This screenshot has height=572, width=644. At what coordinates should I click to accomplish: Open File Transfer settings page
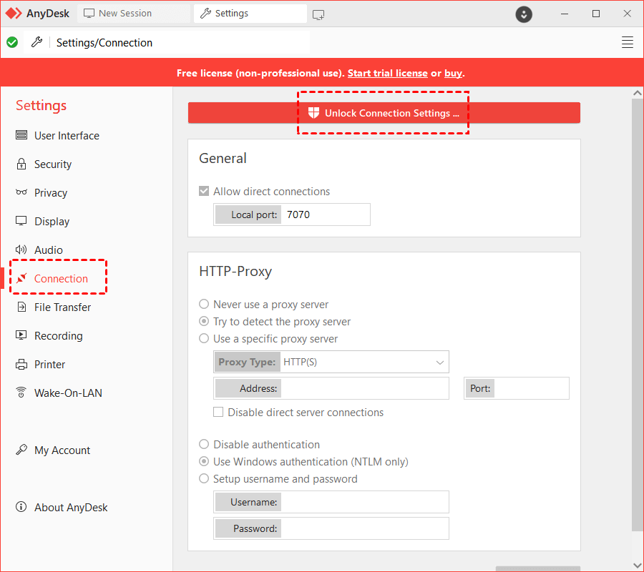pyautogui.click(x=63, y=307)
